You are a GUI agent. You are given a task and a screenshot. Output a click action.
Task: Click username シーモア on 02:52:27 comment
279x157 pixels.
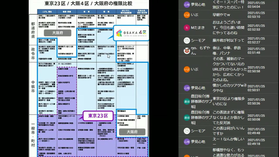pyautogui.click(x=198, y=40)
